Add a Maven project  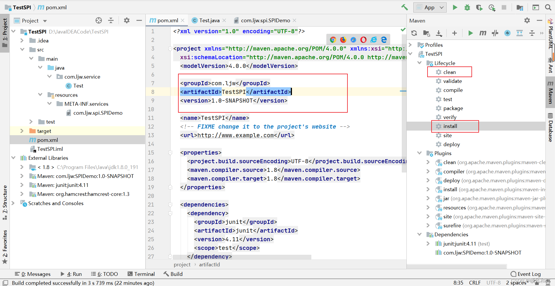click(x=454, y=33)
